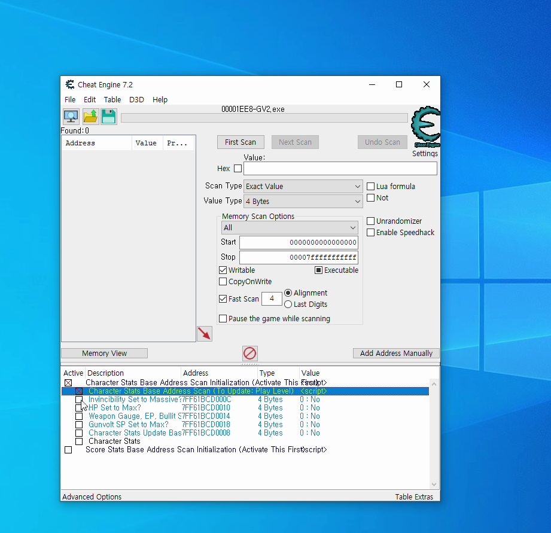Select address 7FF61BCD0018 in the table

pyautogui.click(x=206, y=425)
